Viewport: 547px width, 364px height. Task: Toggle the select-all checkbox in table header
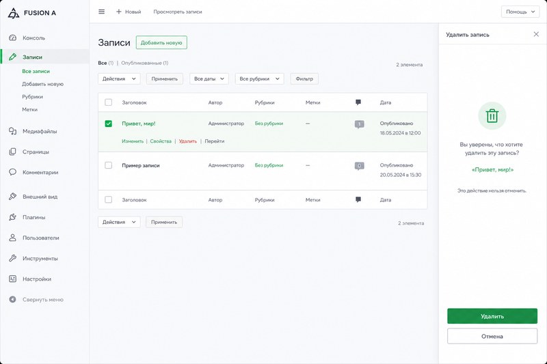109,102
